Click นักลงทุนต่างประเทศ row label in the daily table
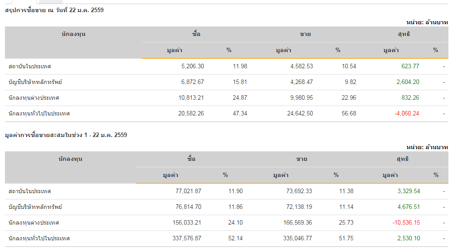Viewport: 452px width, 252px height. (34, 98)
